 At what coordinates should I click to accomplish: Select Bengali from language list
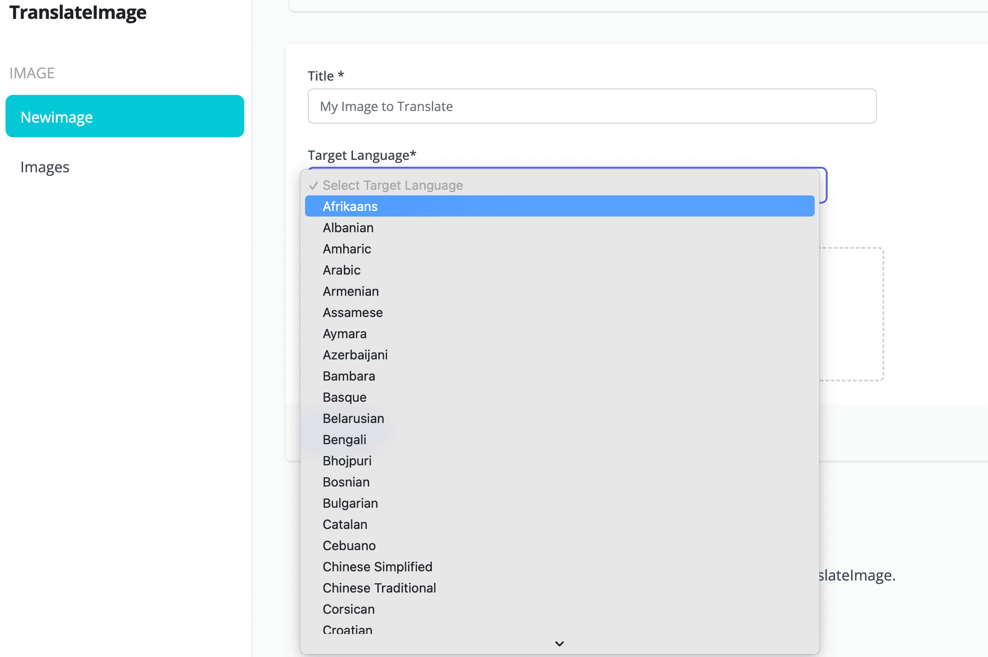coord(343,439)
